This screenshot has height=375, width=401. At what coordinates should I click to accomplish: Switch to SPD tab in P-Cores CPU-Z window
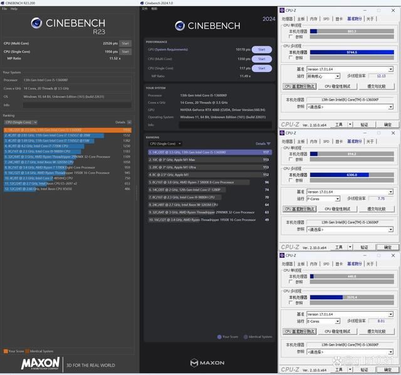pyautogui.click(x=326, y=141)
